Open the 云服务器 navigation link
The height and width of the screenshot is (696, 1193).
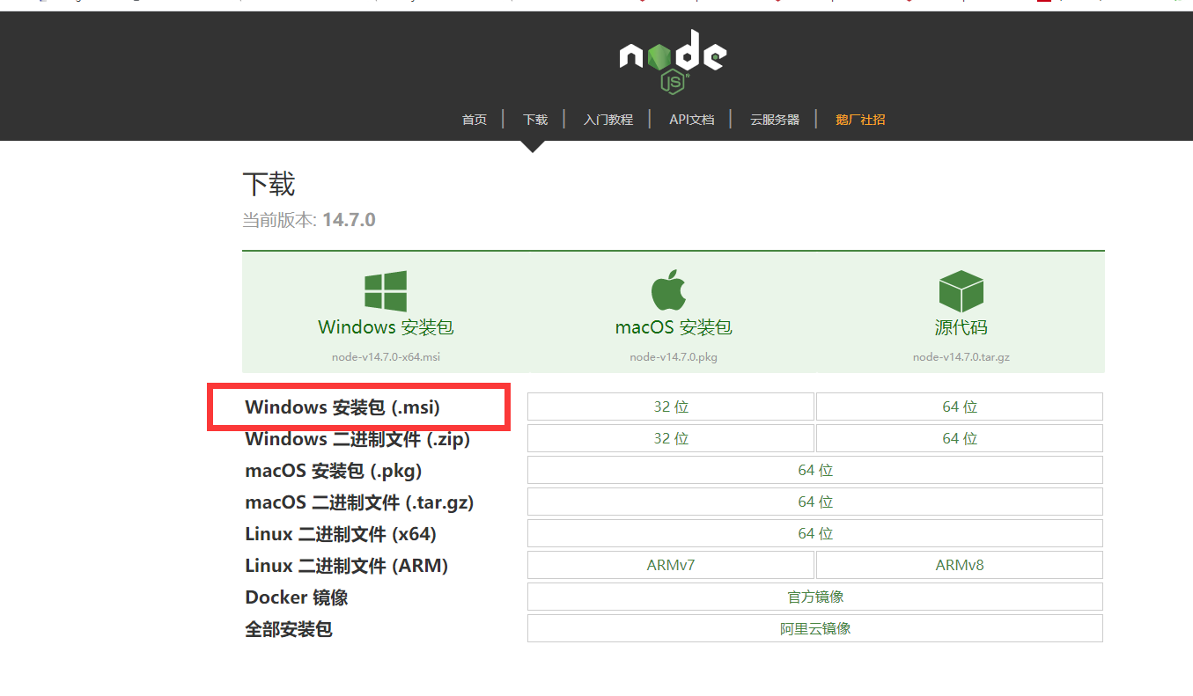(x=775, y=120)
